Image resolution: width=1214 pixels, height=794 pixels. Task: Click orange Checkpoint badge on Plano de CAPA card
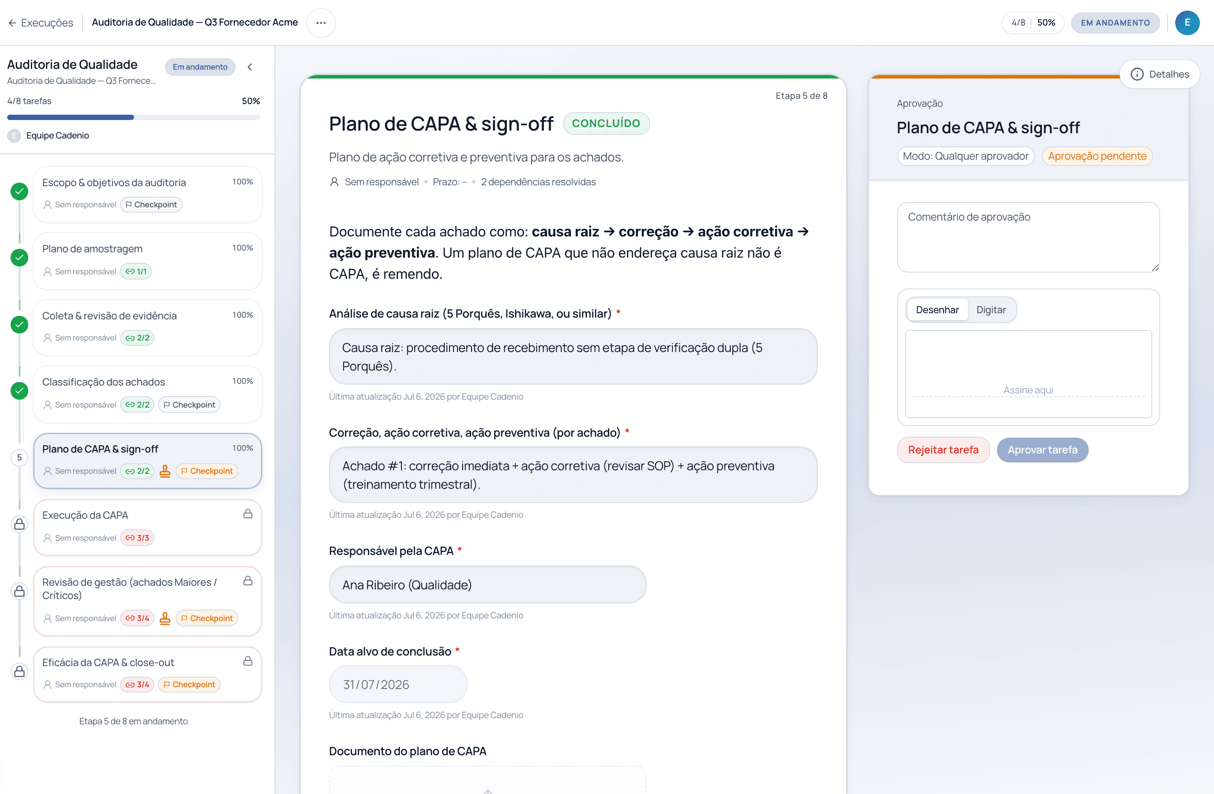coord(207,471)
